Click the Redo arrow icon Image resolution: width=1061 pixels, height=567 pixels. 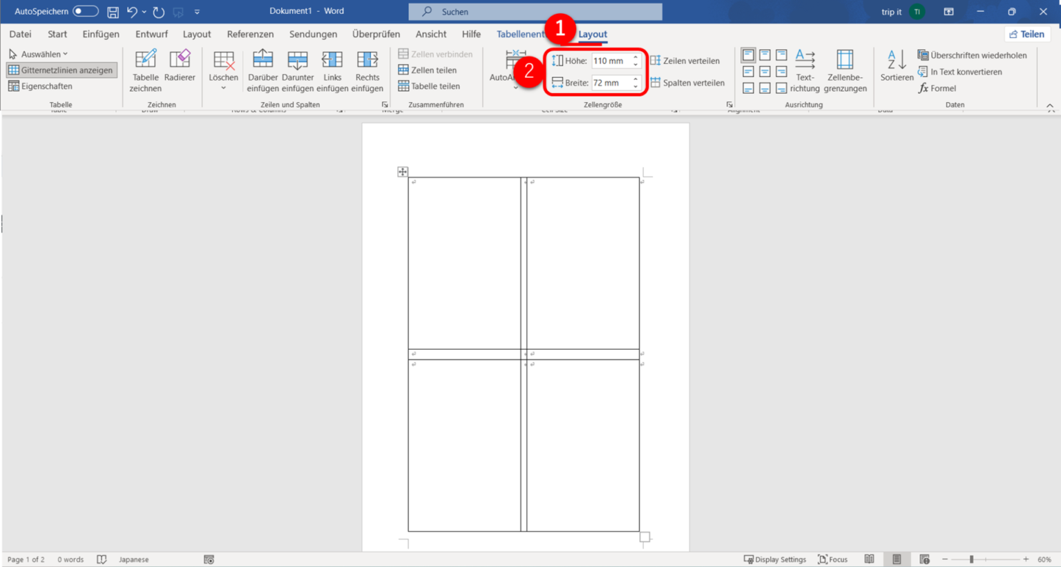point(159,12)
